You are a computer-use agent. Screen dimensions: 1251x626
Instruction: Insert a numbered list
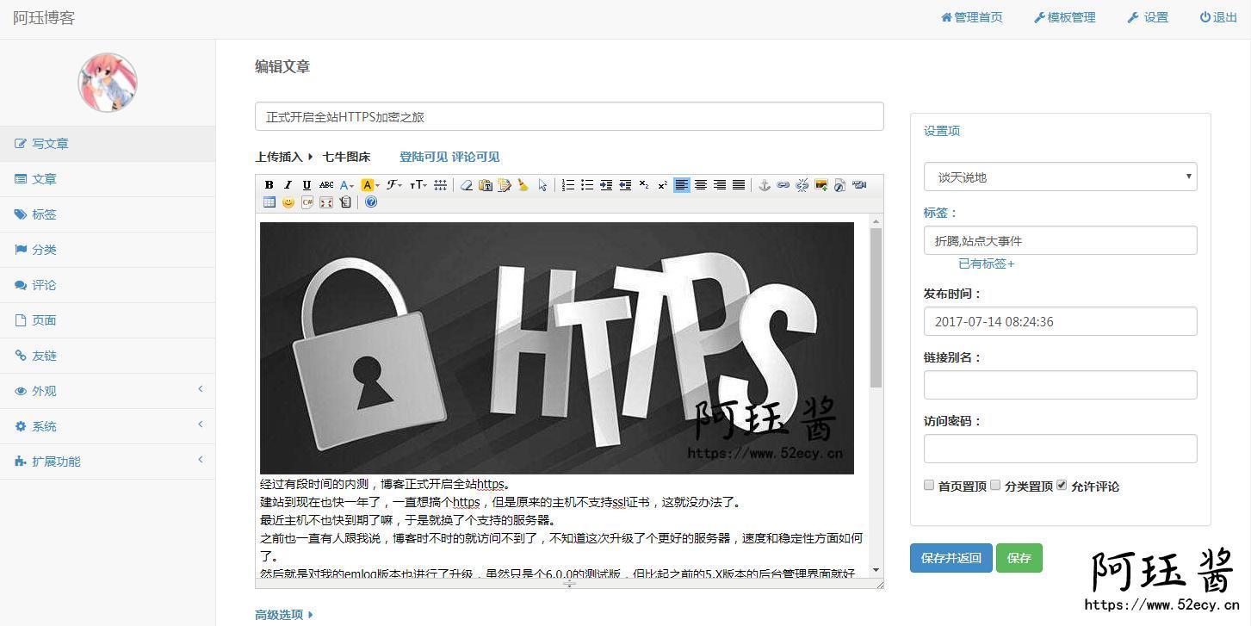[x=567, y=184]
